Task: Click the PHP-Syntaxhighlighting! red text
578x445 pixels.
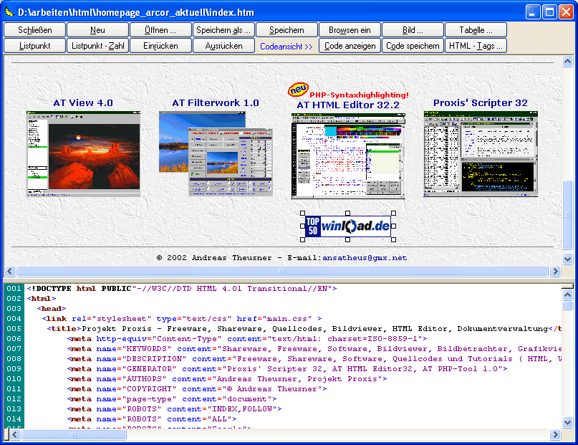Action: click(x=359, y=95)
